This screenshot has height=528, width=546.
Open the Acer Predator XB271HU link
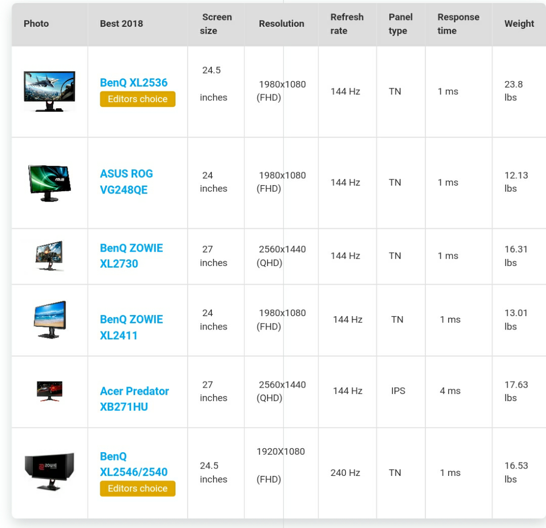135,399
